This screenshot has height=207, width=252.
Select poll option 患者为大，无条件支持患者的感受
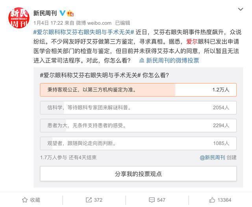click(x=138, y=125)
